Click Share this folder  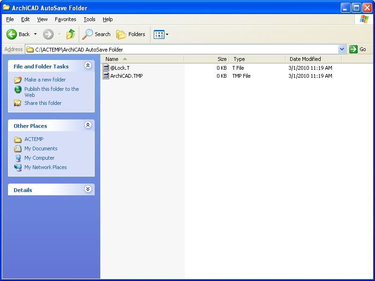pos(43,103)
